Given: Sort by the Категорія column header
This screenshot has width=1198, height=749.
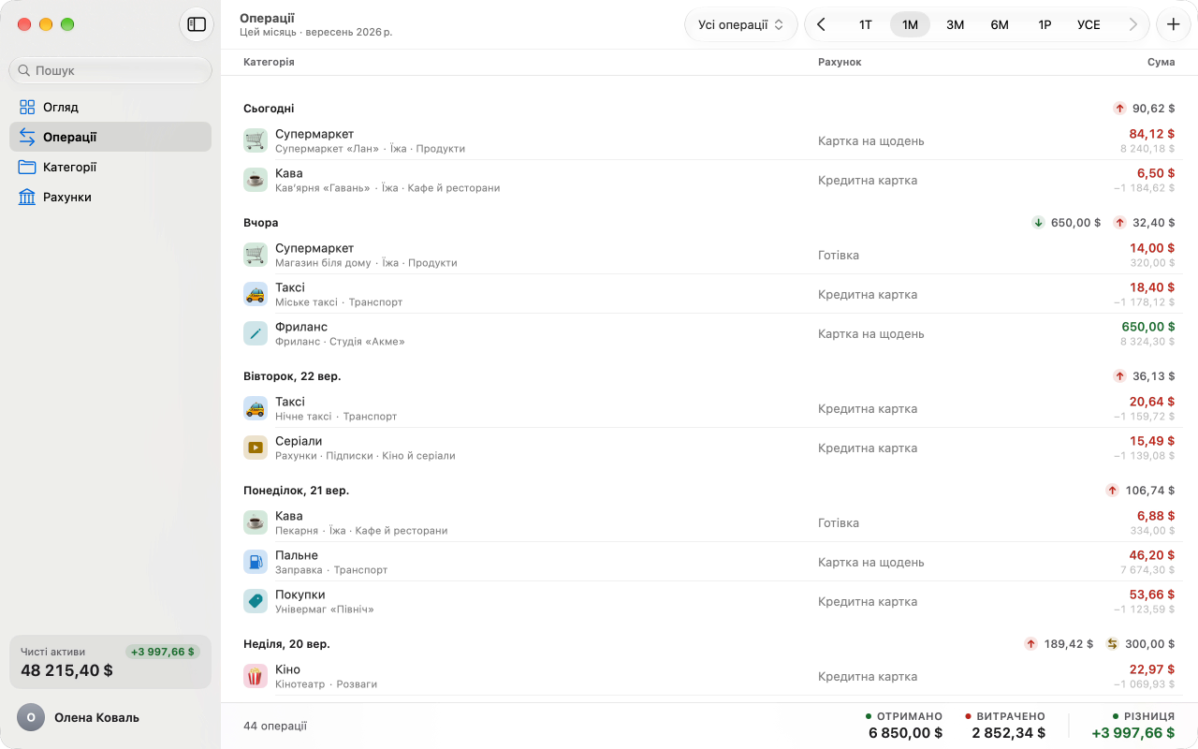Looking at the screenshot, I should point(269,62).
